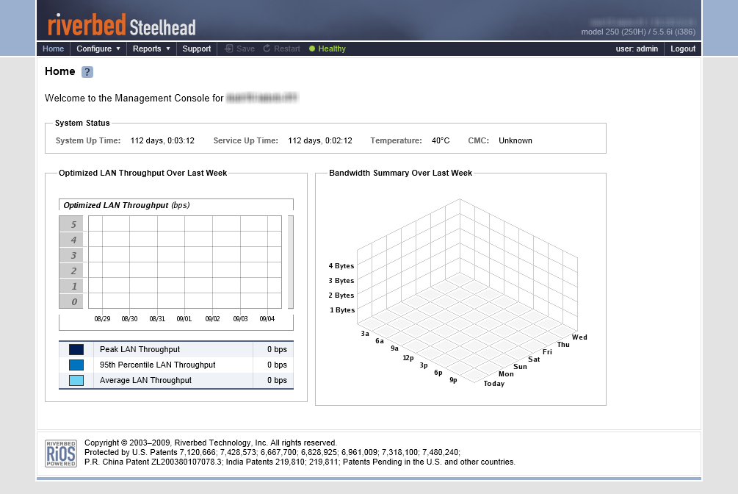This screenshot has height=494, width=738.
Task: Click the System Status section heading
Action: 82,123
